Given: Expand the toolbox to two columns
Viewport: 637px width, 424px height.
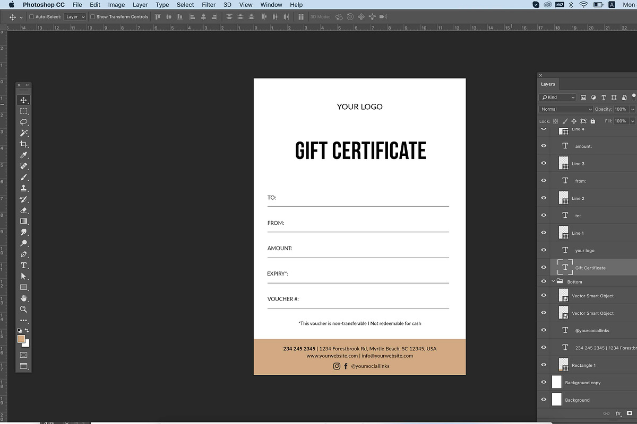Looking at the screenshot, I should pyautogui.click(x=28, y=85).
